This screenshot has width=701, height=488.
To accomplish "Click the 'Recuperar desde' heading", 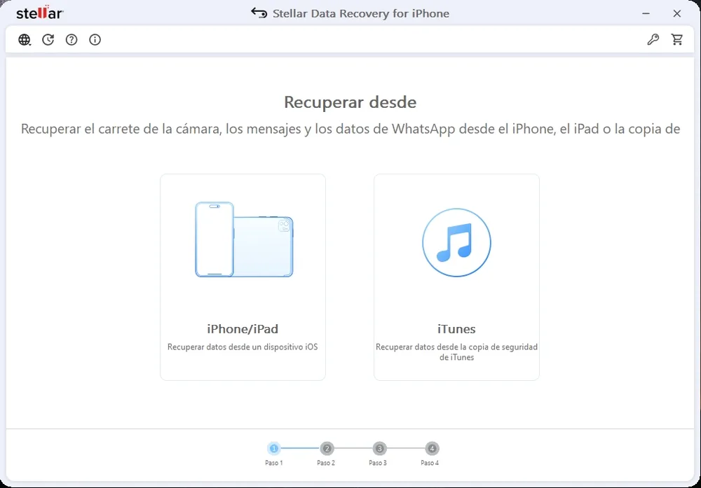I will pos(350,102).
